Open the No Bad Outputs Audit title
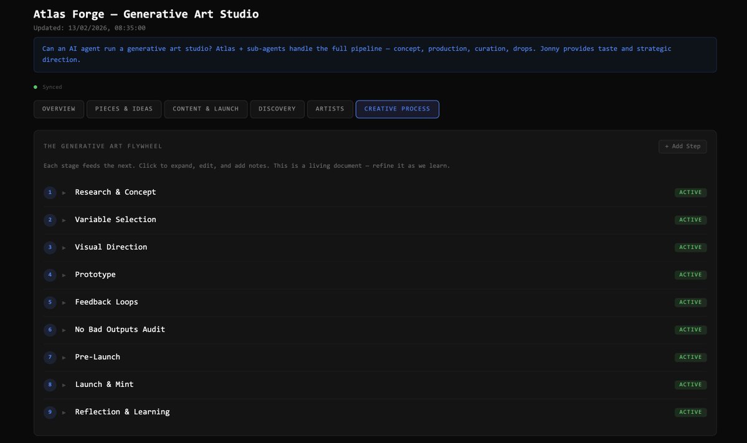 [120, 329]
